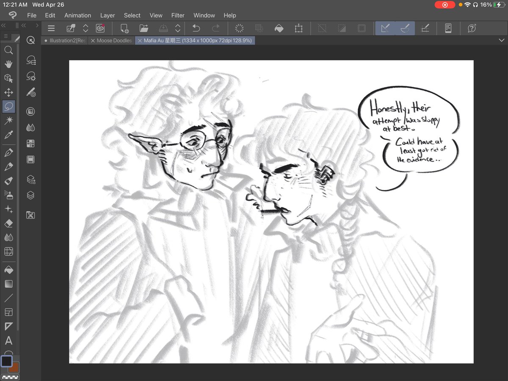Select the Zoom magnifier tool

(x=8, y=50)
